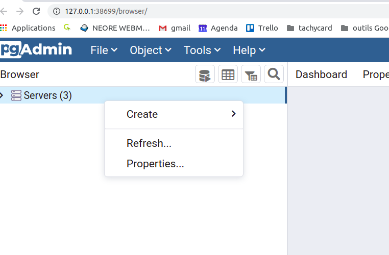Screen dimensions: 389x255
Task: Switch to the Dashboard tab
Action: tap(321, 74)
